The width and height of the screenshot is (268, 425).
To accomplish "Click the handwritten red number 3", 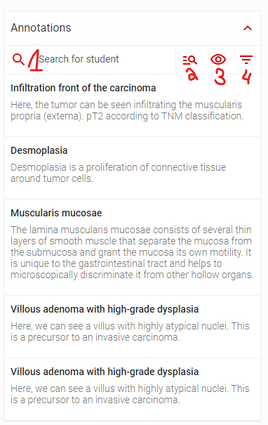I will click(x=220, y=77).
